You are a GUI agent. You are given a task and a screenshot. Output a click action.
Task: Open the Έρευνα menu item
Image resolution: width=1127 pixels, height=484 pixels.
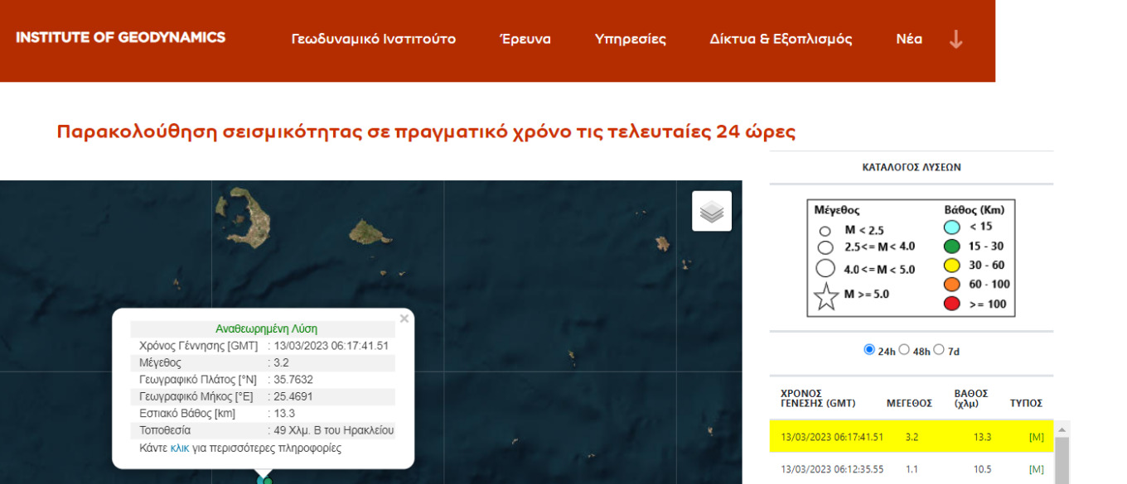pos(525,39)
